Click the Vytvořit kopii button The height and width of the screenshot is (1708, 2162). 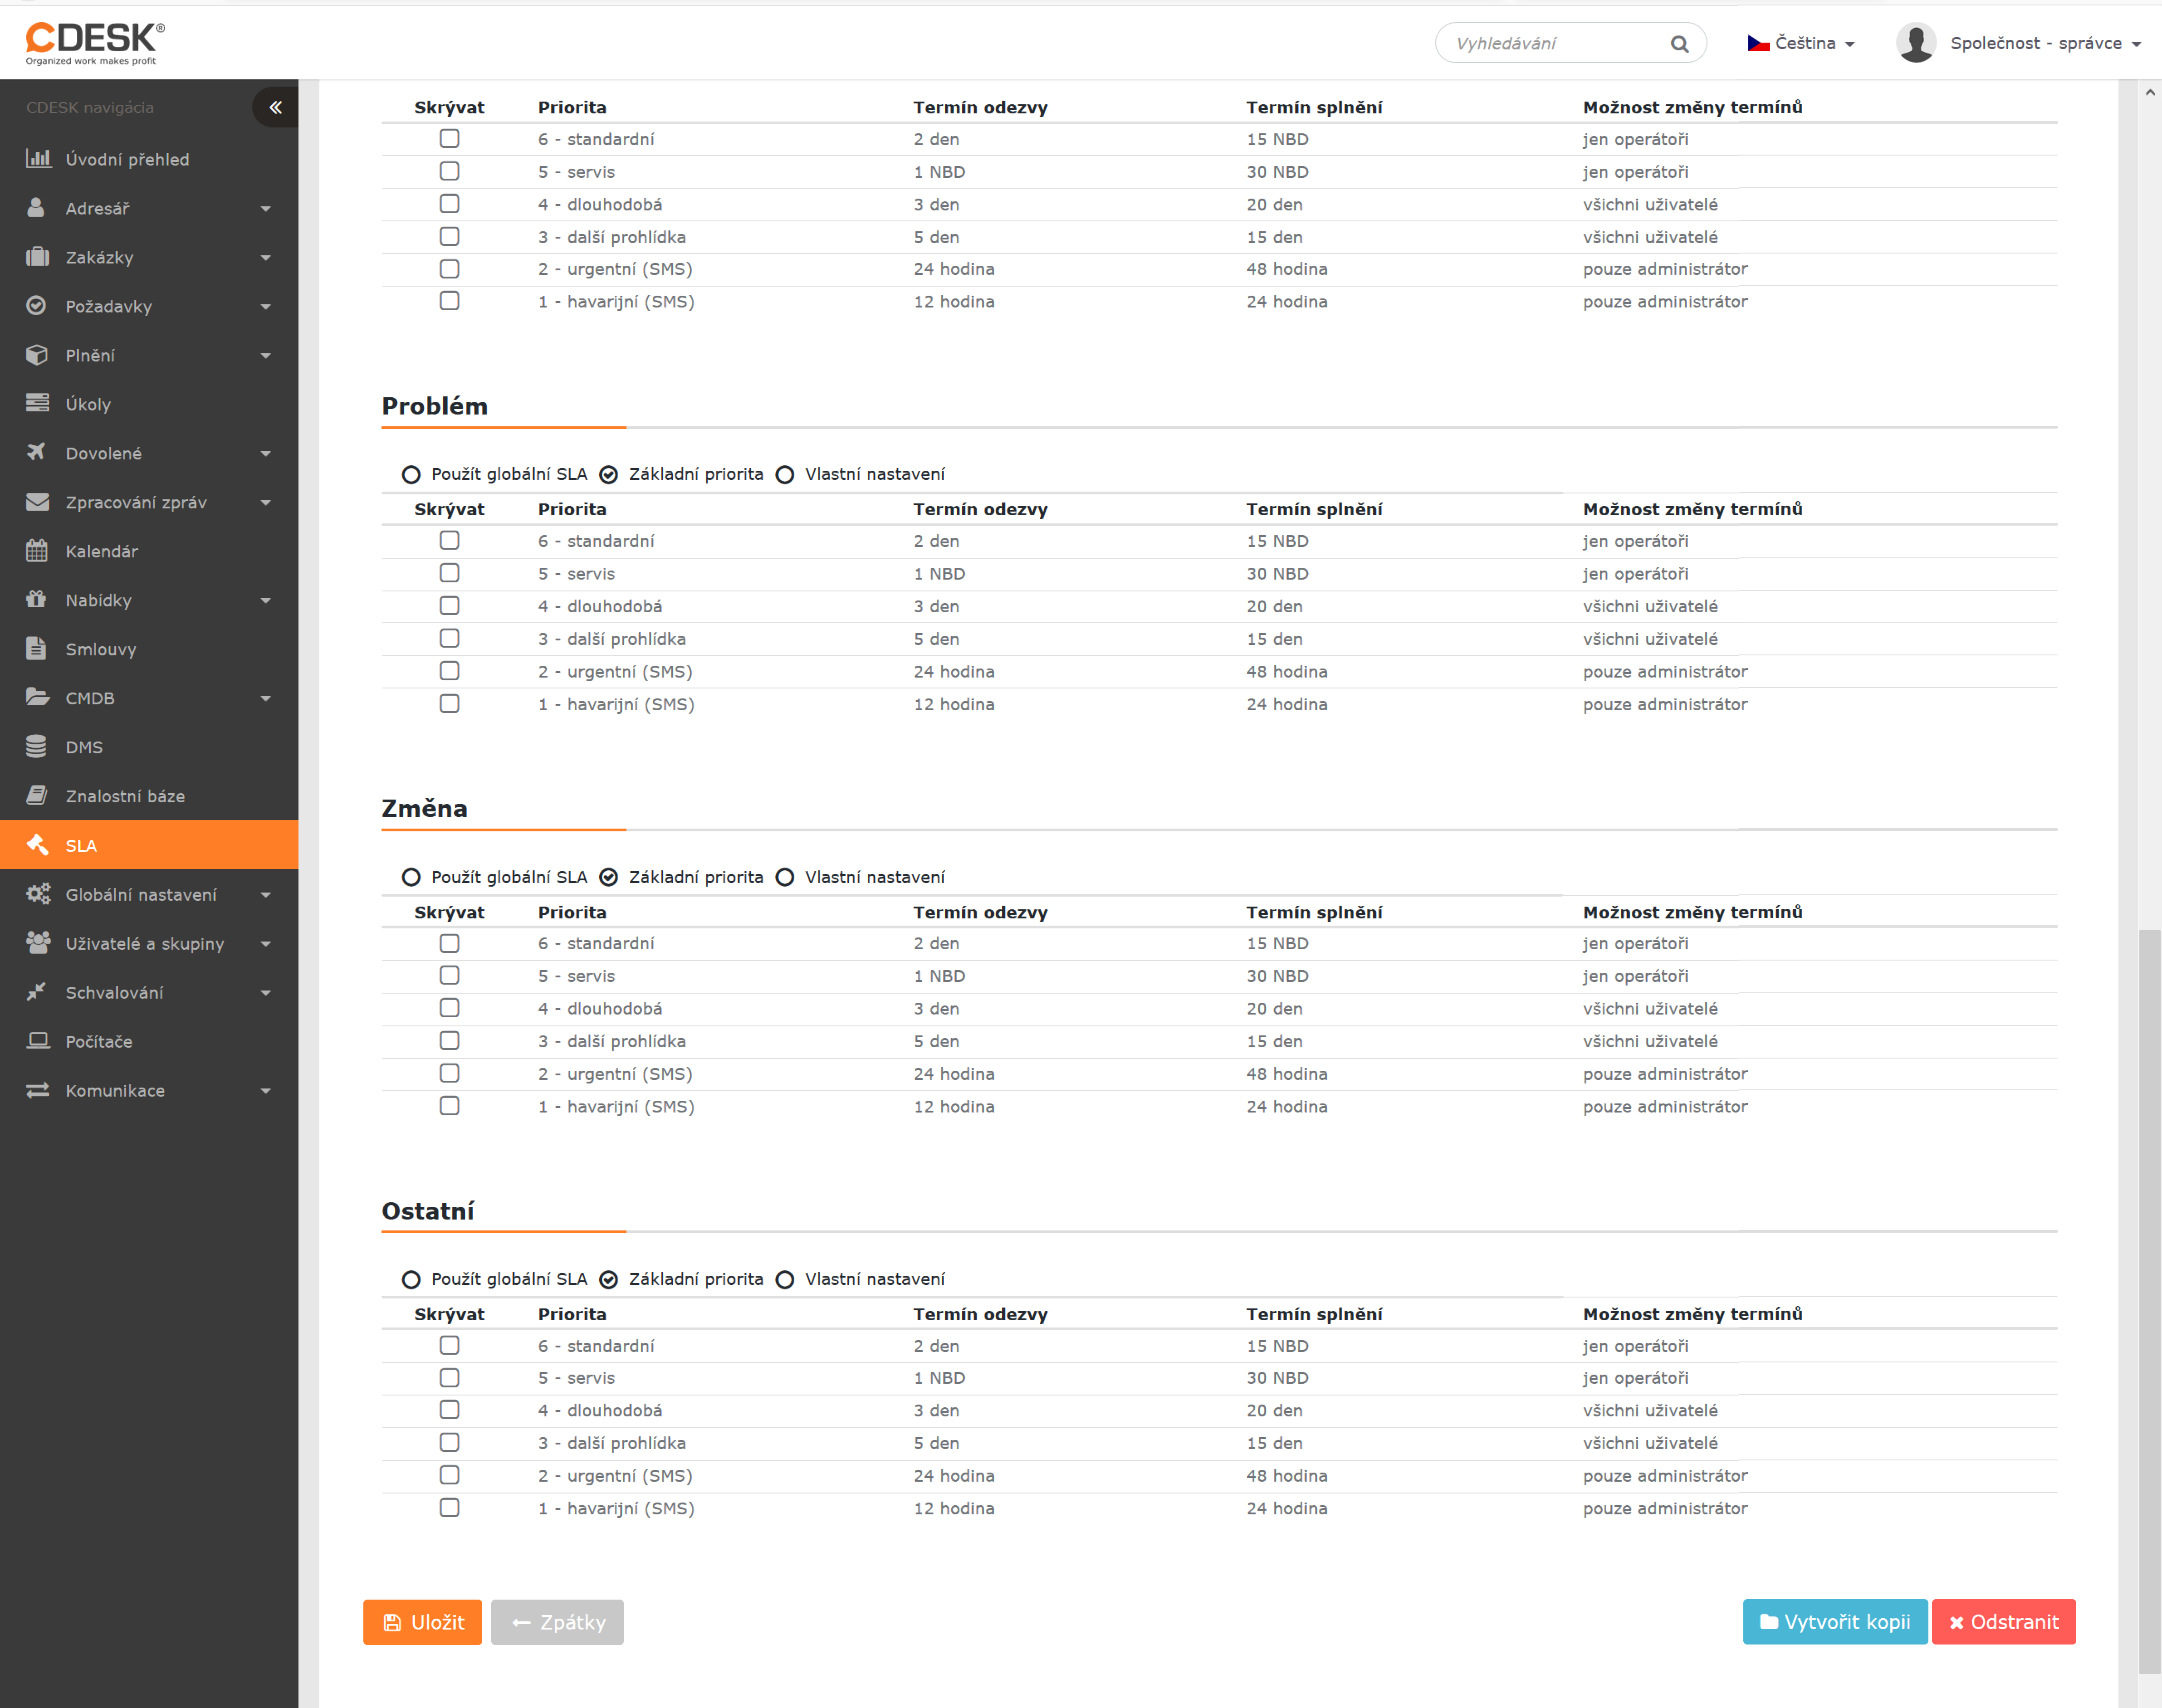tap(1834, 1622)
